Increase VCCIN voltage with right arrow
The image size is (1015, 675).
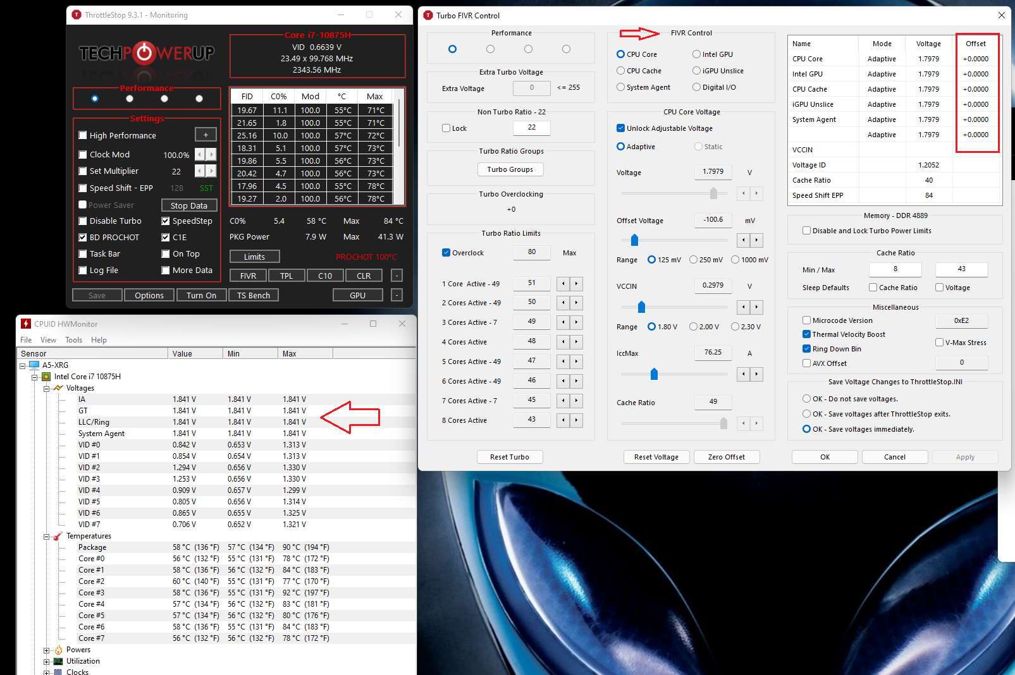[756, 307]
